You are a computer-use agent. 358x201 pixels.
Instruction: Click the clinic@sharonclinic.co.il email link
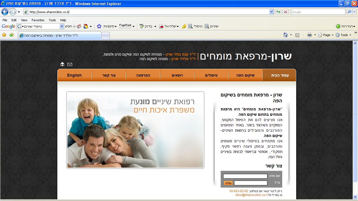[251, 195]
